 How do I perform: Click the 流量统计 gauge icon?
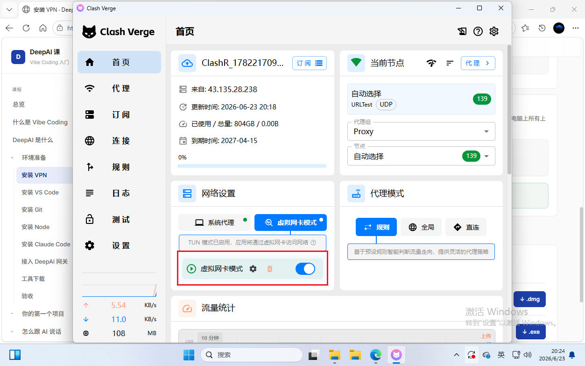point(187,308)
